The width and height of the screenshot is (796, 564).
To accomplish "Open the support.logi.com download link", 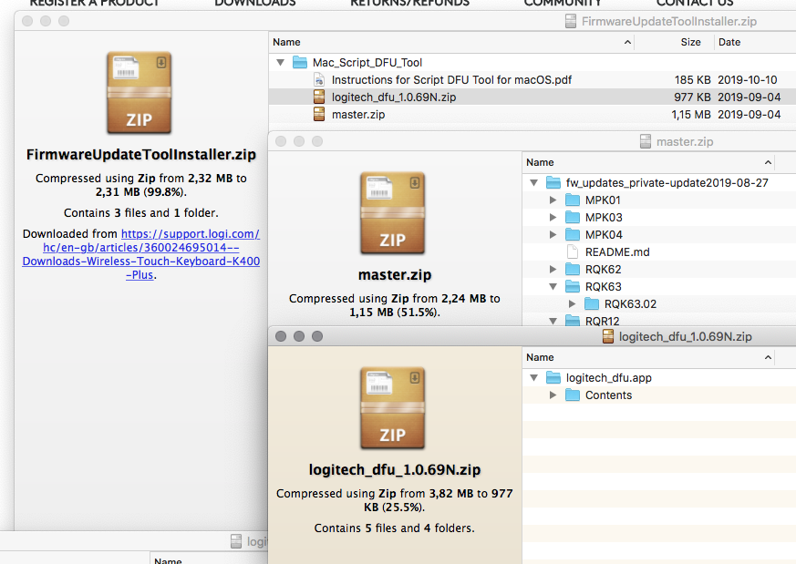I will point(141,254).
